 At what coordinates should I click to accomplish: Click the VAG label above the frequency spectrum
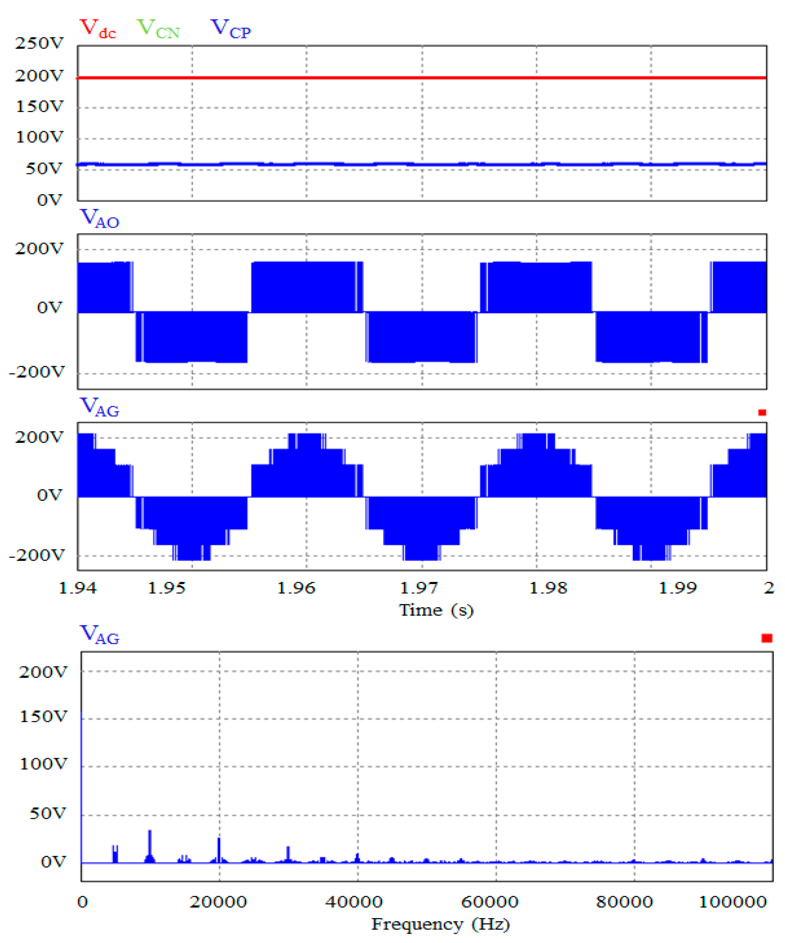(x=99, y=635)
